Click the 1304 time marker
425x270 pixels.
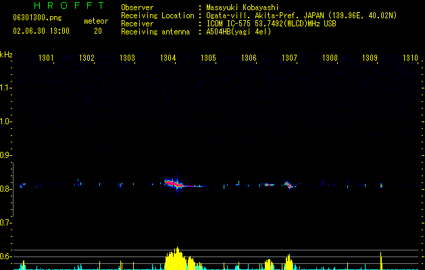[168, 58]
